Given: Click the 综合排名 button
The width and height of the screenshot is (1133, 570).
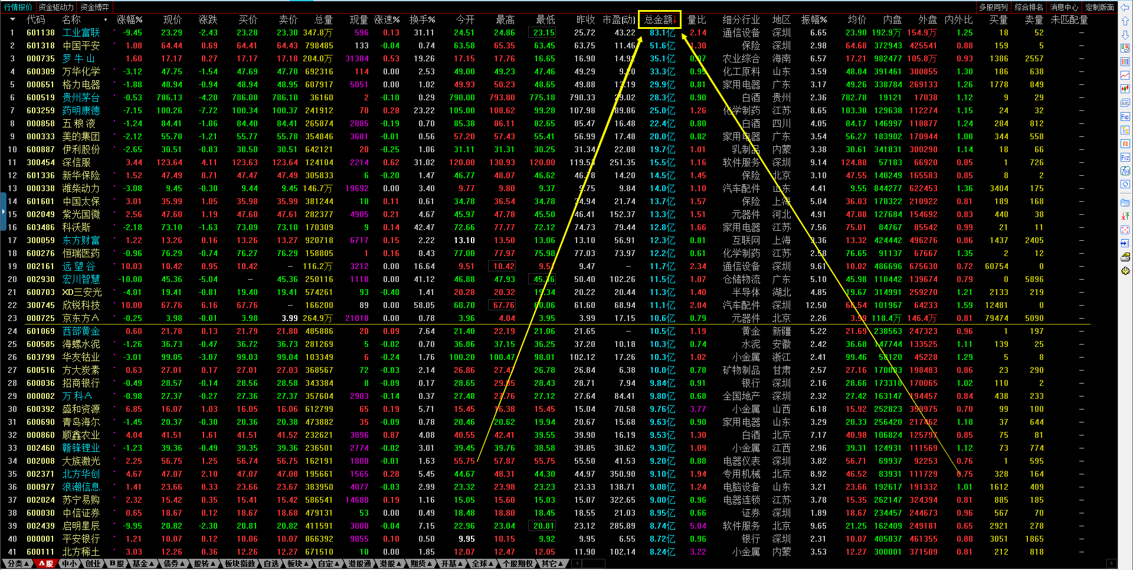Looking at the screenshot, I should point(1029,7).
